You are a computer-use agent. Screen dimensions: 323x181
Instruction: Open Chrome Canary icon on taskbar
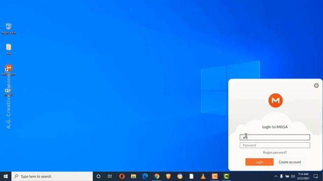[x=180, y=176]
